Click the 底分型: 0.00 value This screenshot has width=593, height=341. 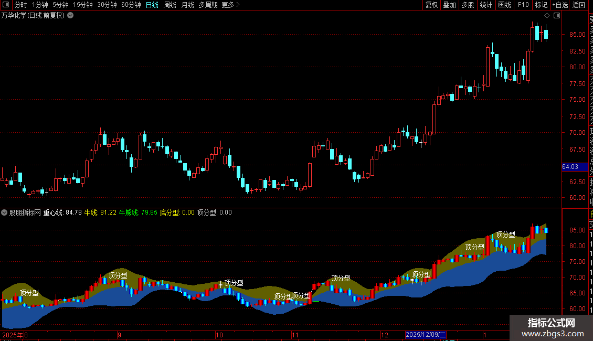pos(177,212)
